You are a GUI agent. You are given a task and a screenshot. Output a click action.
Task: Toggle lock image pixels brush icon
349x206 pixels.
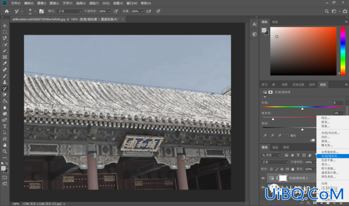point(277,169)
